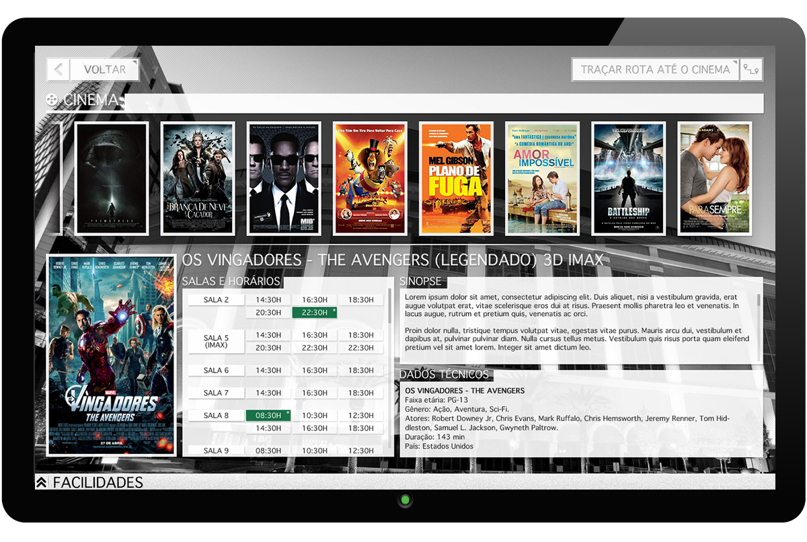The image size is (807, 542).
Task: Choose the 14:30H session in Sala 8
Action: point(268,428)
